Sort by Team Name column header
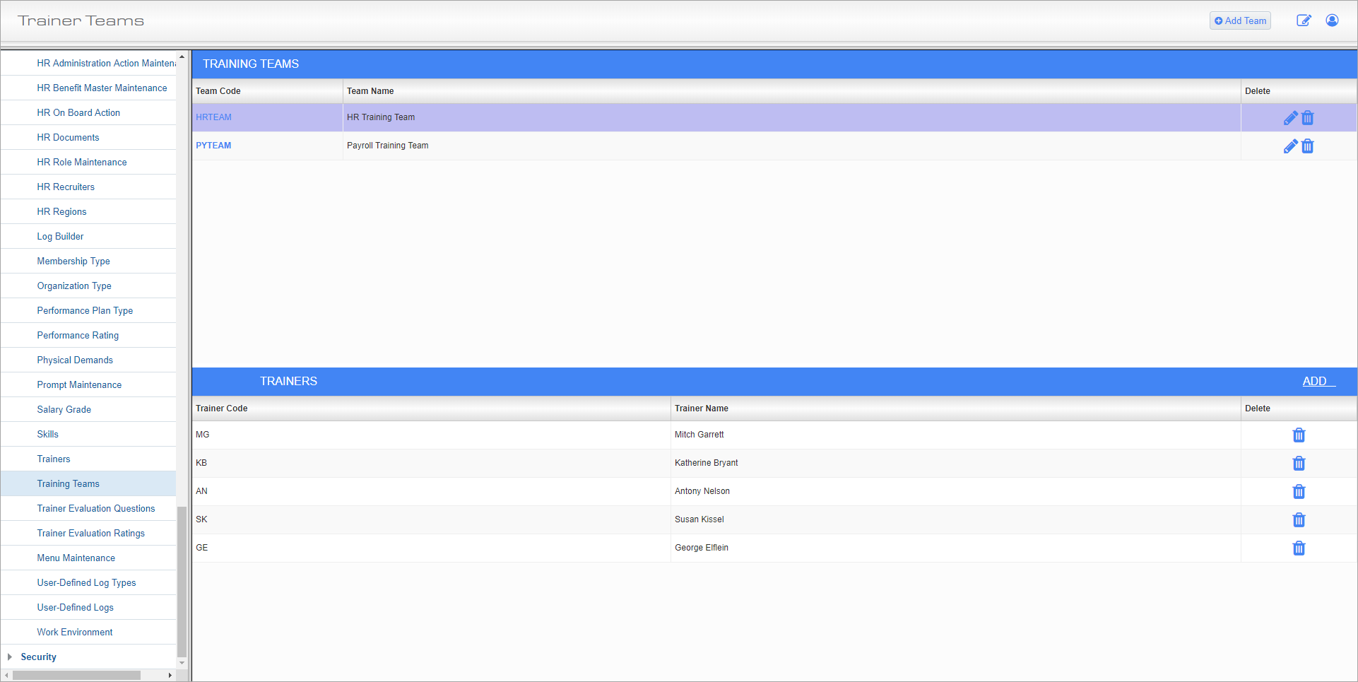This screenshot has height=682, width=1358. (x=370, y=91)
